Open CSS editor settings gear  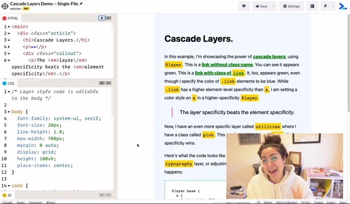tap(102, 83)
